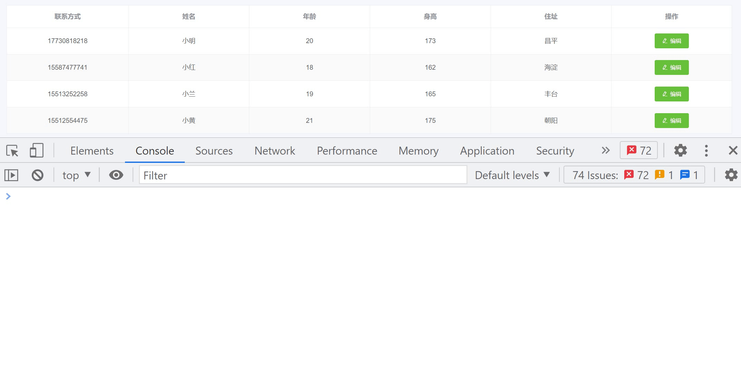Click the expand arrow on console entry

coord(8,196)
